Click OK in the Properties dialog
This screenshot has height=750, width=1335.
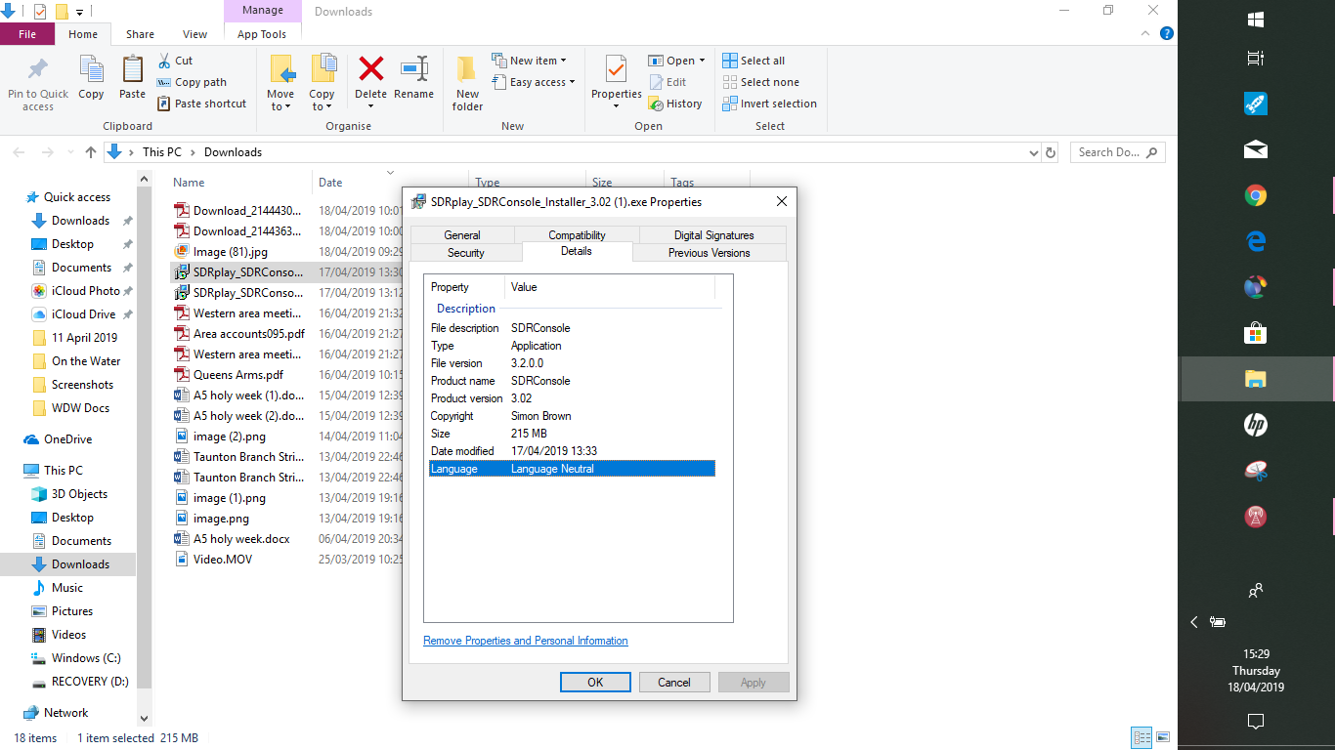pos(595,682)
